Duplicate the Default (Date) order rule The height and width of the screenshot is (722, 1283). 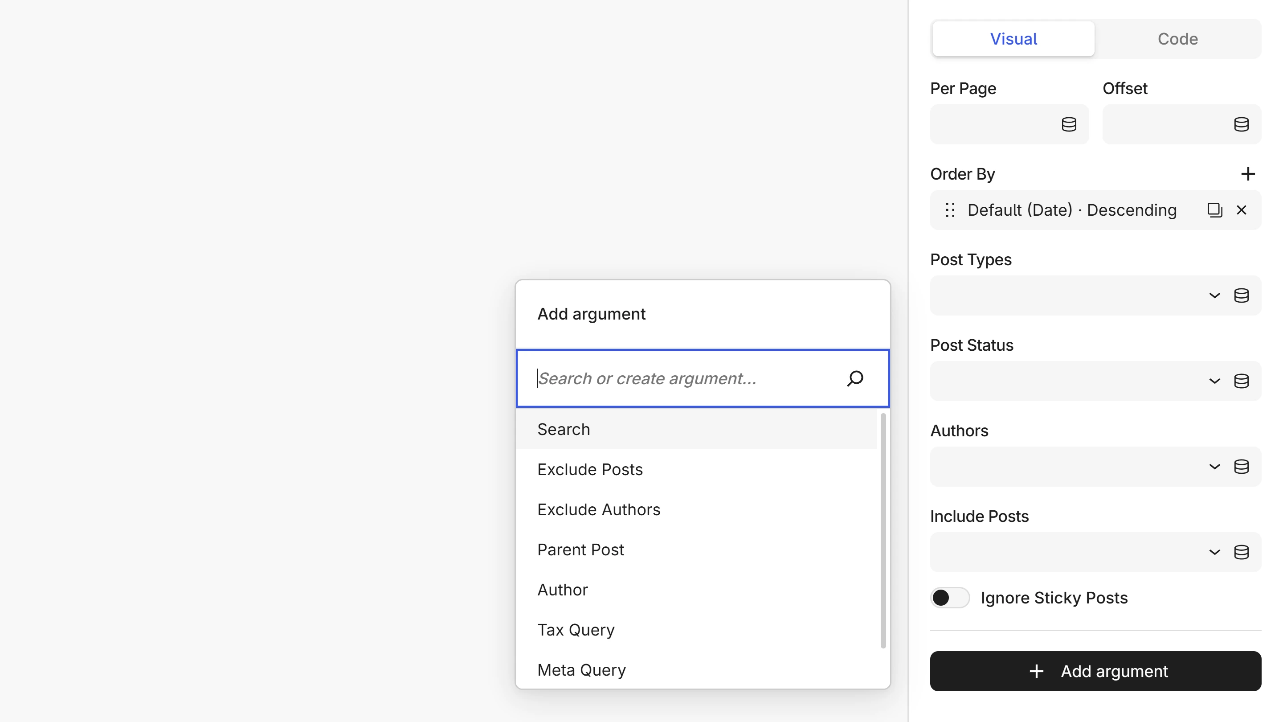(1214, 210)
